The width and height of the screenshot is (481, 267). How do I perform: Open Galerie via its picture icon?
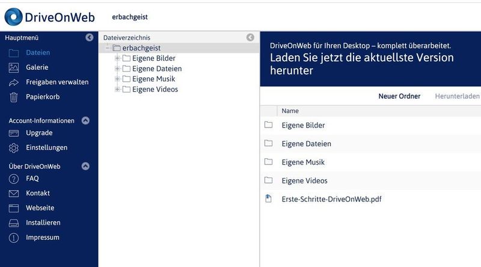pyautogui.click(x=13, y=67)
